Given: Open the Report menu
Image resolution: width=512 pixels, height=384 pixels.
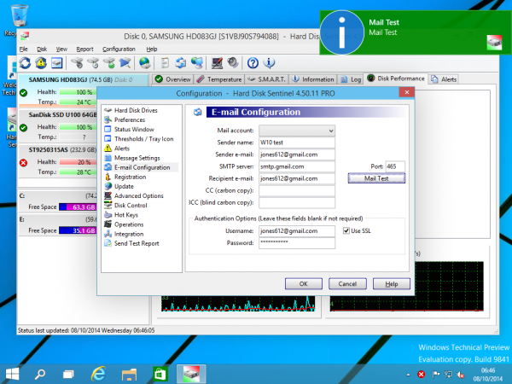Looking at the screenshot, I should click(x=84, y=49).
